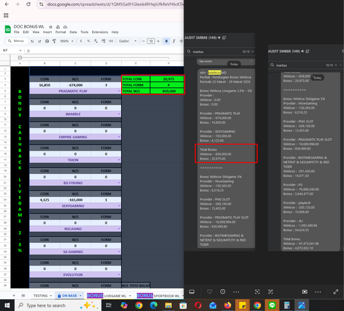Click the print icon in Sheets toolbar
This screenshot has height=311, width=344.
click(x=47, y=41)
